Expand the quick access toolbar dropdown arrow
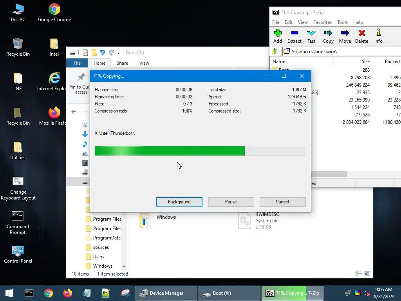This screenshot has width=401, height=301. (118, 53)
